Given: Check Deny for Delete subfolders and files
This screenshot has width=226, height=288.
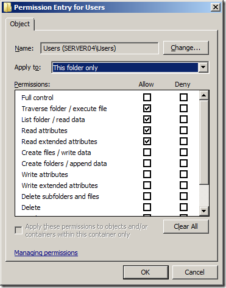Looking at the screenshot, I should click(x=183, y=196).
